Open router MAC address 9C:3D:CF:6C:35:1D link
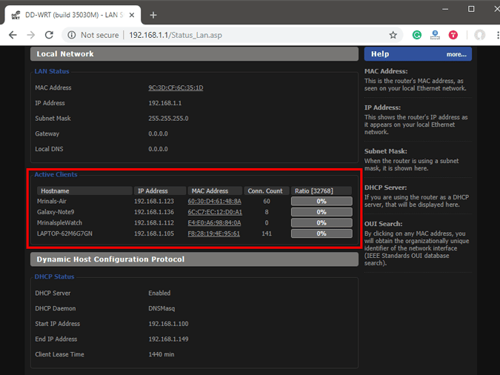 (x=176, y=87)
